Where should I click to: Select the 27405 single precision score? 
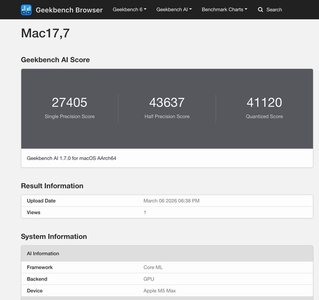pyautogui.click(x=70, y=102)
